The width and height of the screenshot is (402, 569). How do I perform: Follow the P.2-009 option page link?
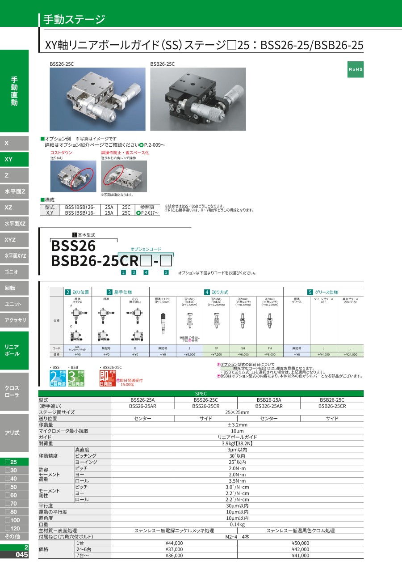[152, 145]
